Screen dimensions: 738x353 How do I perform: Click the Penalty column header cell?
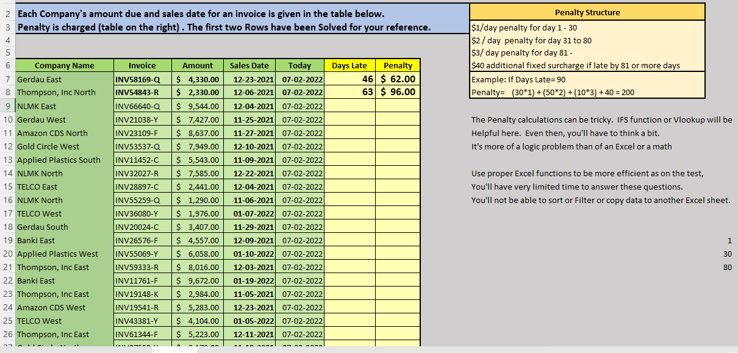click(x=398, y=65)
